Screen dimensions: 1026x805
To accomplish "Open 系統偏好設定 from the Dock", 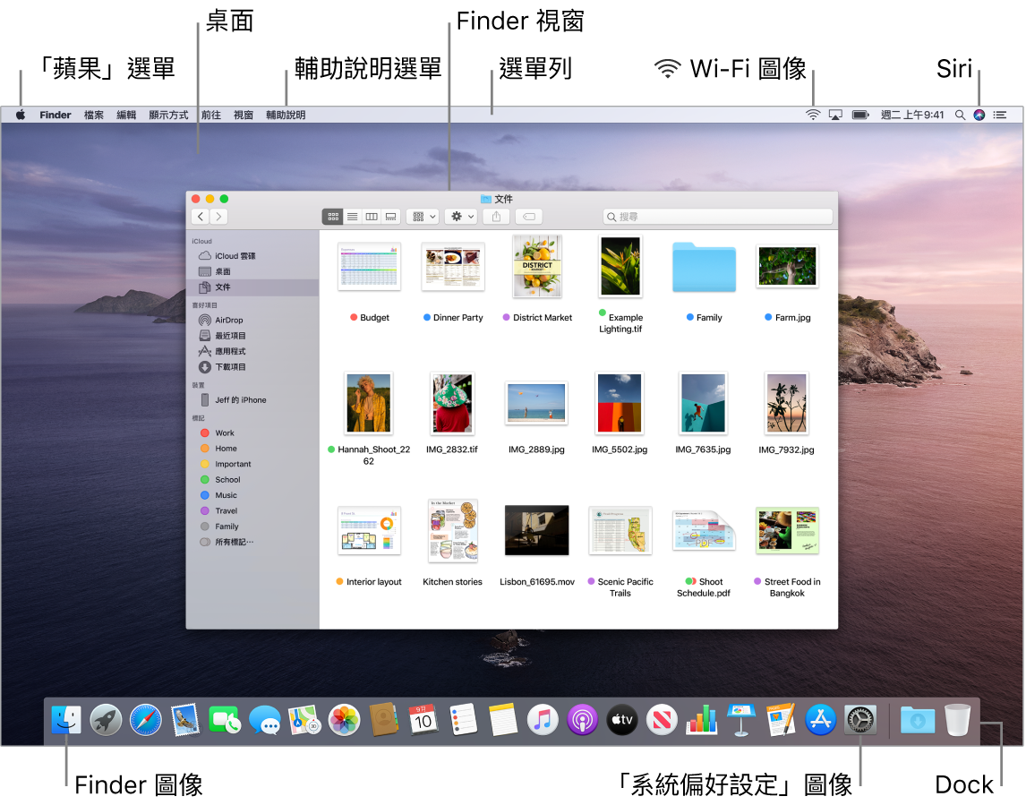I will 860,720.
